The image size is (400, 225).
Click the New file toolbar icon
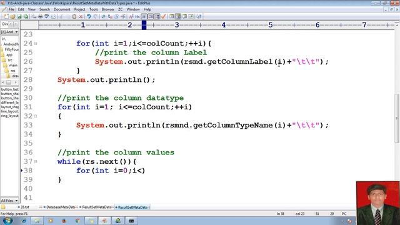(6, 17)
